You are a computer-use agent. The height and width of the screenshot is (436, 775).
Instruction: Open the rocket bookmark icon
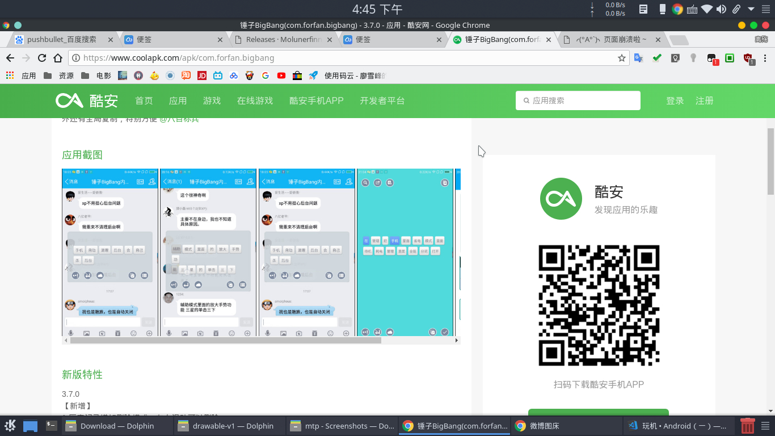tap(313, 75)
